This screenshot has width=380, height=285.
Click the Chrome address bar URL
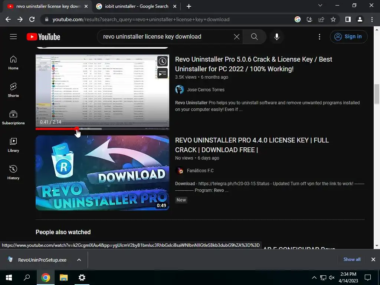[x=141, y=19]
